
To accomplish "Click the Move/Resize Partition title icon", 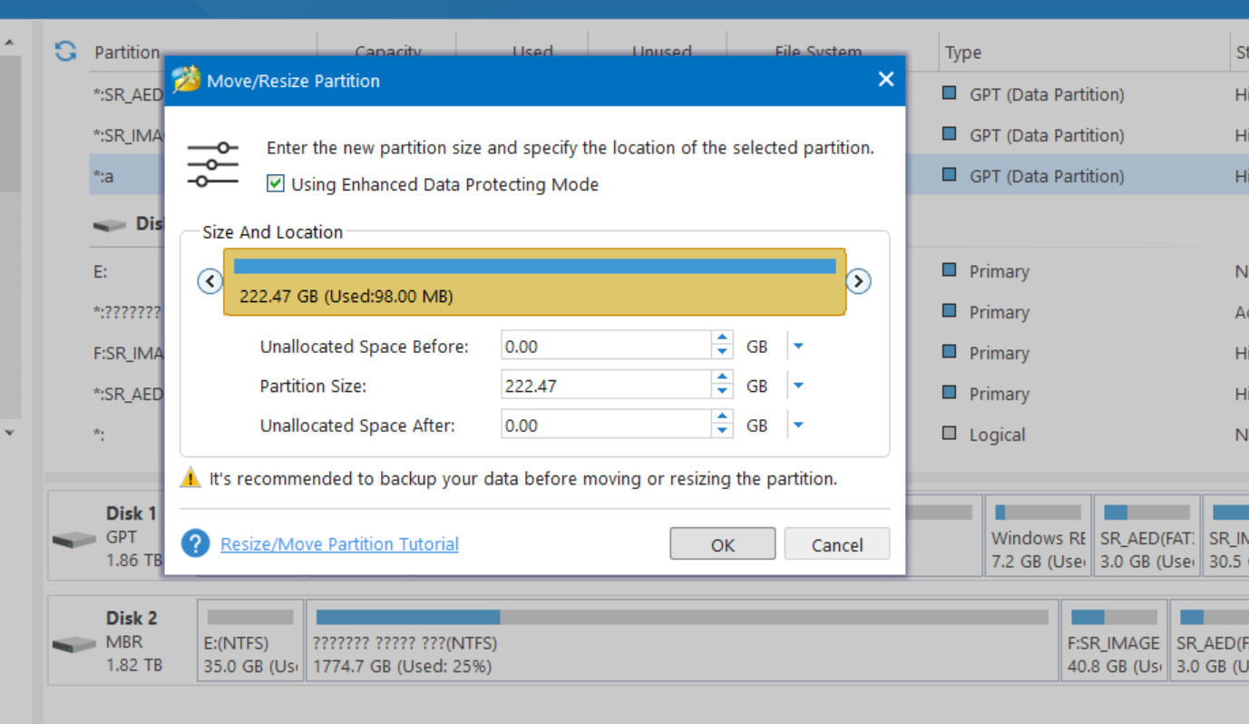I will coord(186,80).
